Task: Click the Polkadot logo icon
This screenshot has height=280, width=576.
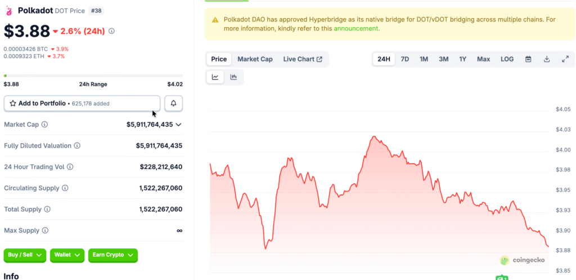Action: coord(8,11)
